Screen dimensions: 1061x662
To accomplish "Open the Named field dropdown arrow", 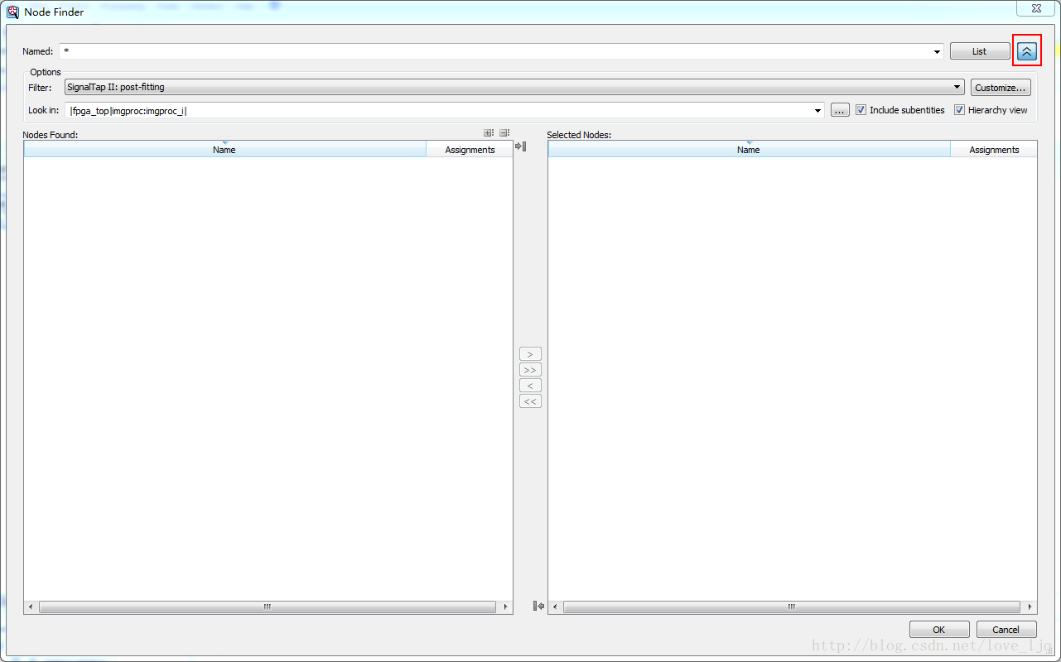I will [937, 51].
